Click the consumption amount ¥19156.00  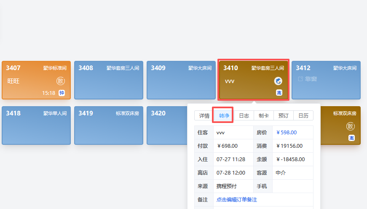tap(289, 146)
